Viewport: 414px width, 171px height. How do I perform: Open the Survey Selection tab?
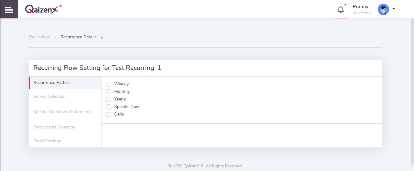(65, 97)
